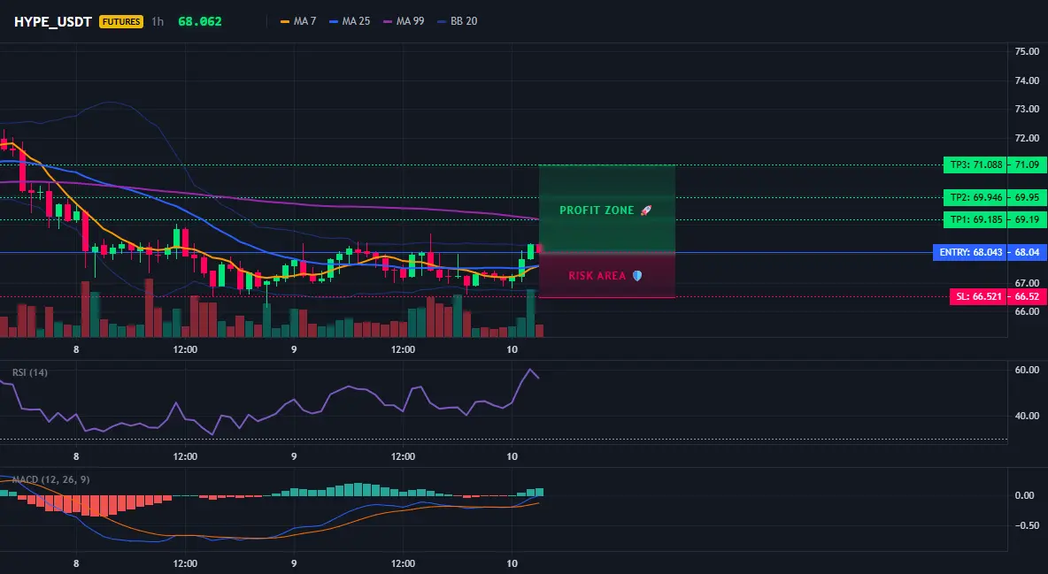
Task: Click the TP1: 69.185 price label
Action: coord(973,219)
